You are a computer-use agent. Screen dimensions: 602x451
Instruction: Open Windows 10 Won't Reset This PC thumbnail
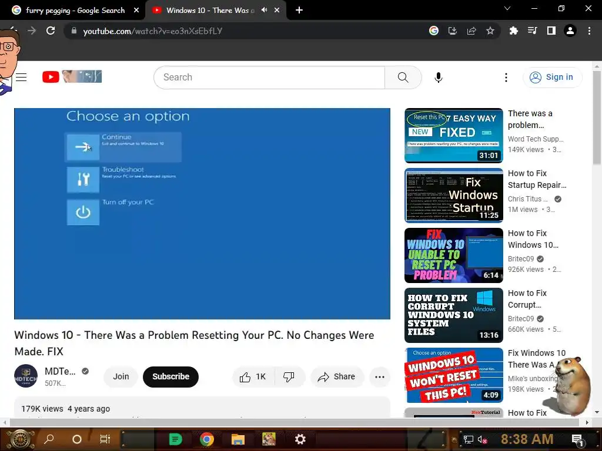454,375
